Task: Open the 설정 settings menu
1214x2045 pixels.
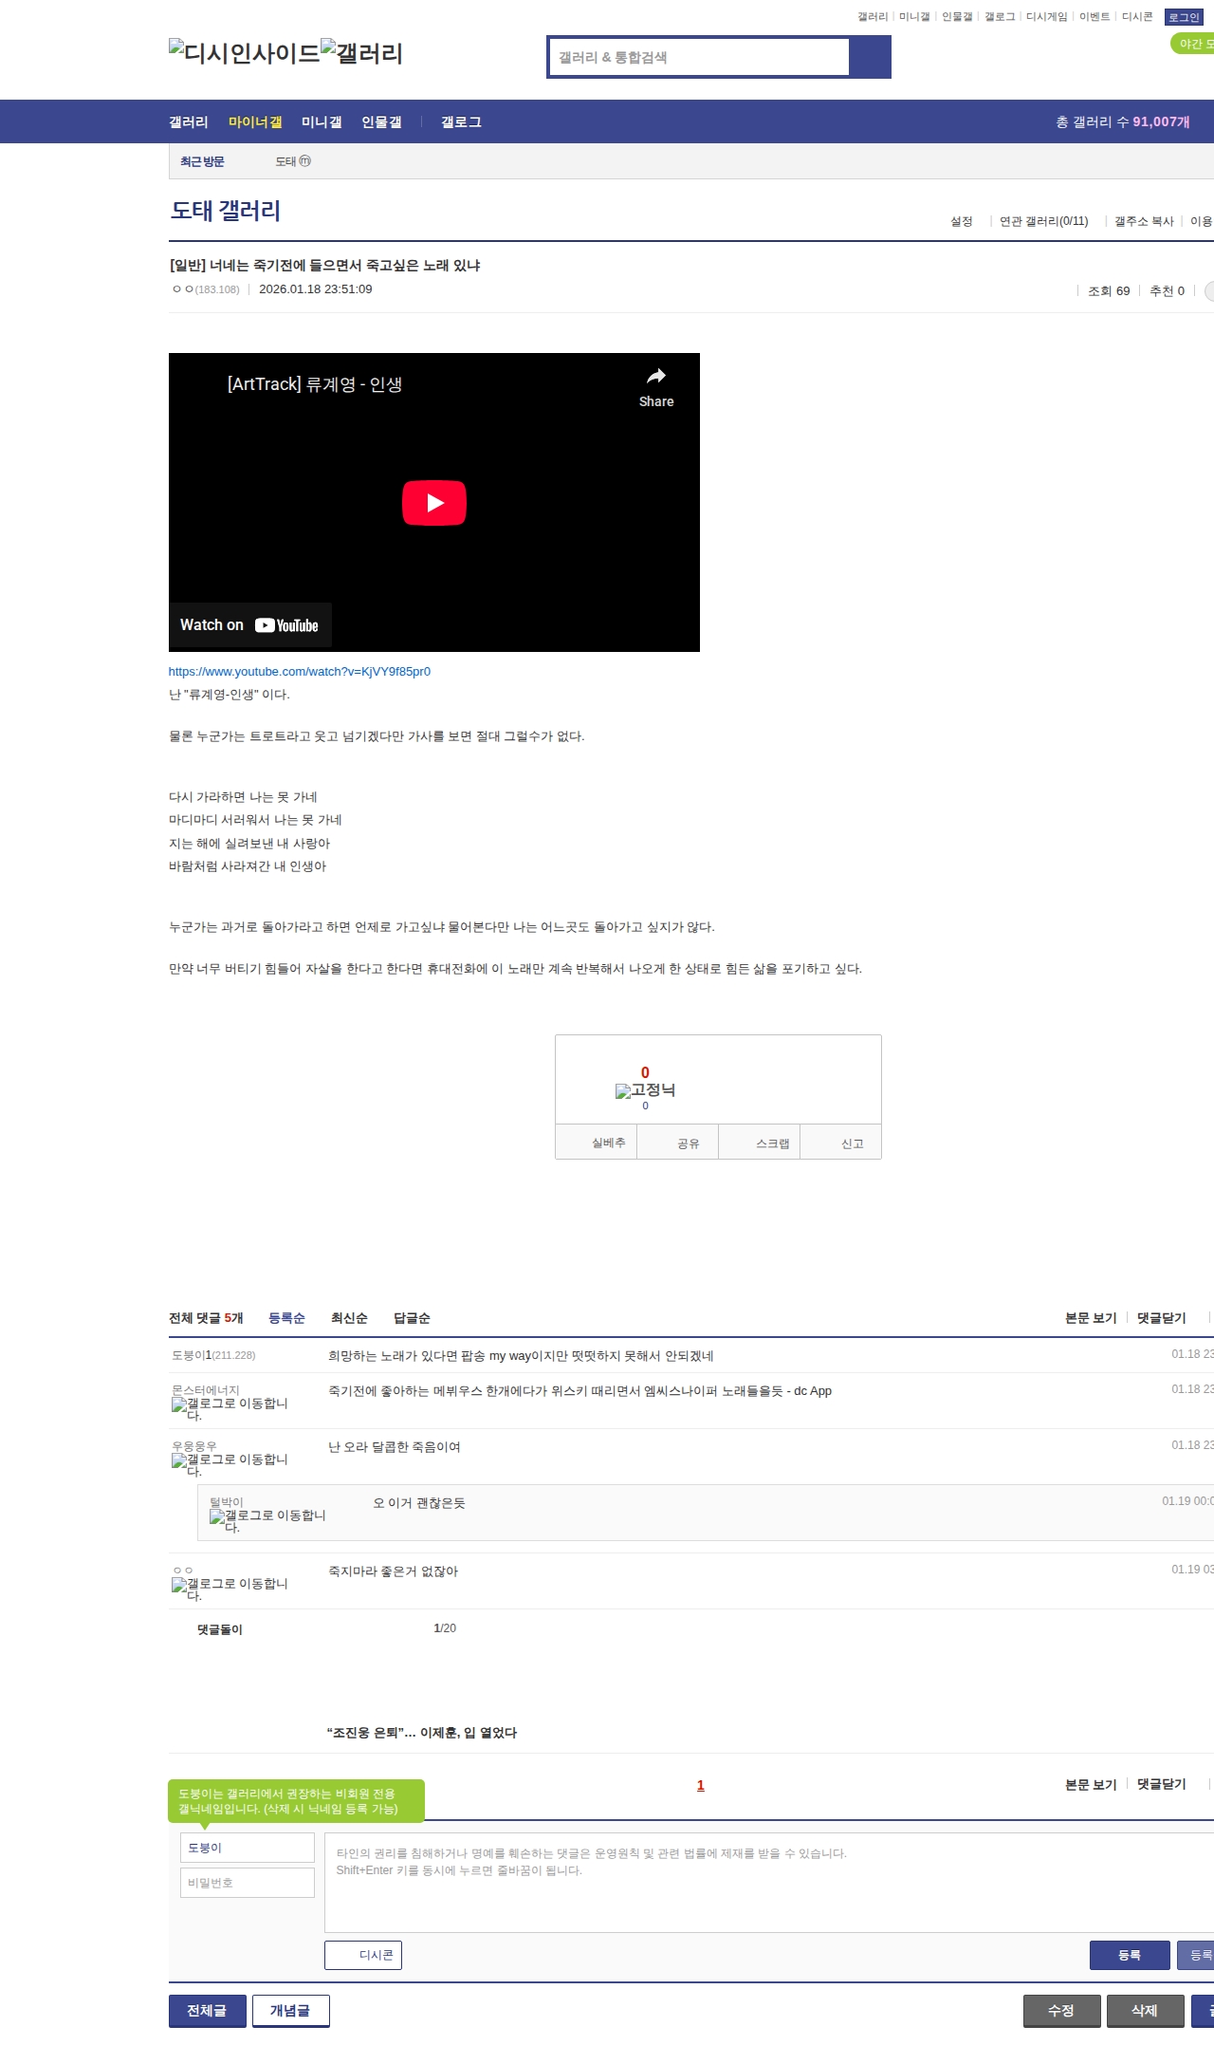Action: 961,221
